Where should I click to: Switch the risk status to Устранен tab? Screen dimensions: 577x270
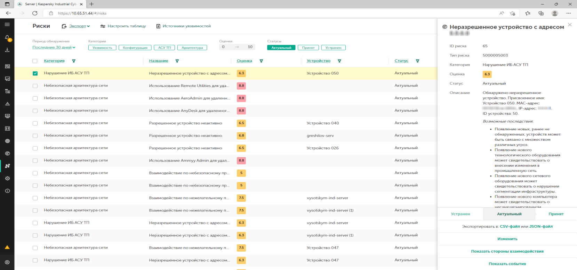460,214
